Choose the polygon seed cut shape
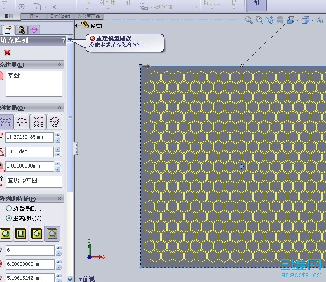This screenshot has height=282, width=326. coord(52,234)
